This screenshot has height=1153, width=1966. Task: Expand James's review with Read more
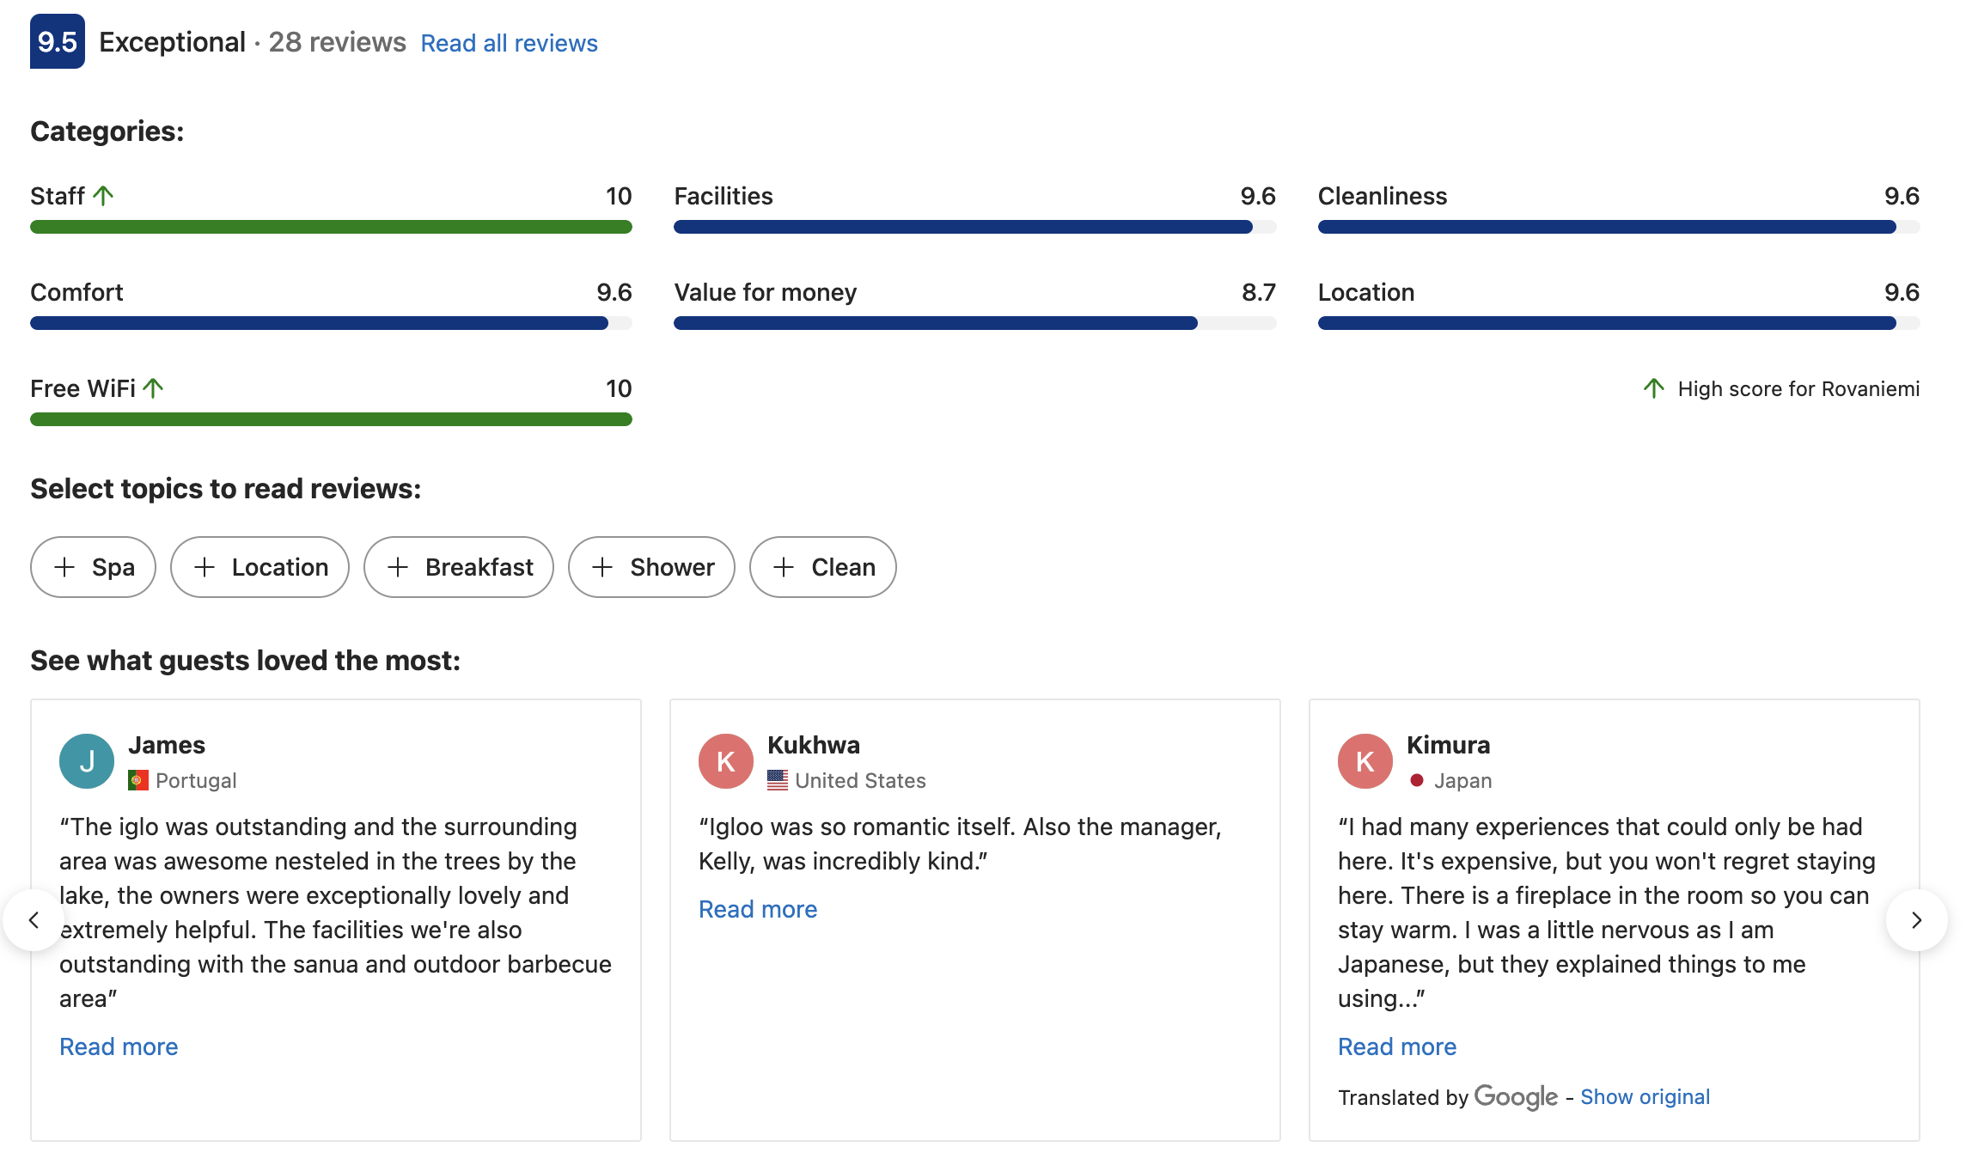click(119, 1046)
